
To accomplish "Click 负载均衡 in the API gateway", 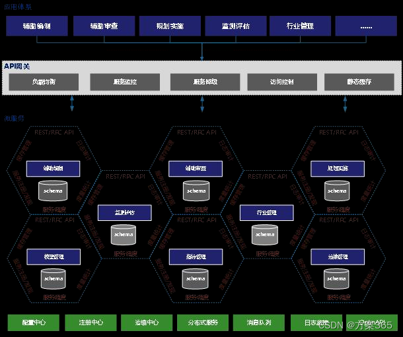I will pyautogui.click(x=44, y=82).
